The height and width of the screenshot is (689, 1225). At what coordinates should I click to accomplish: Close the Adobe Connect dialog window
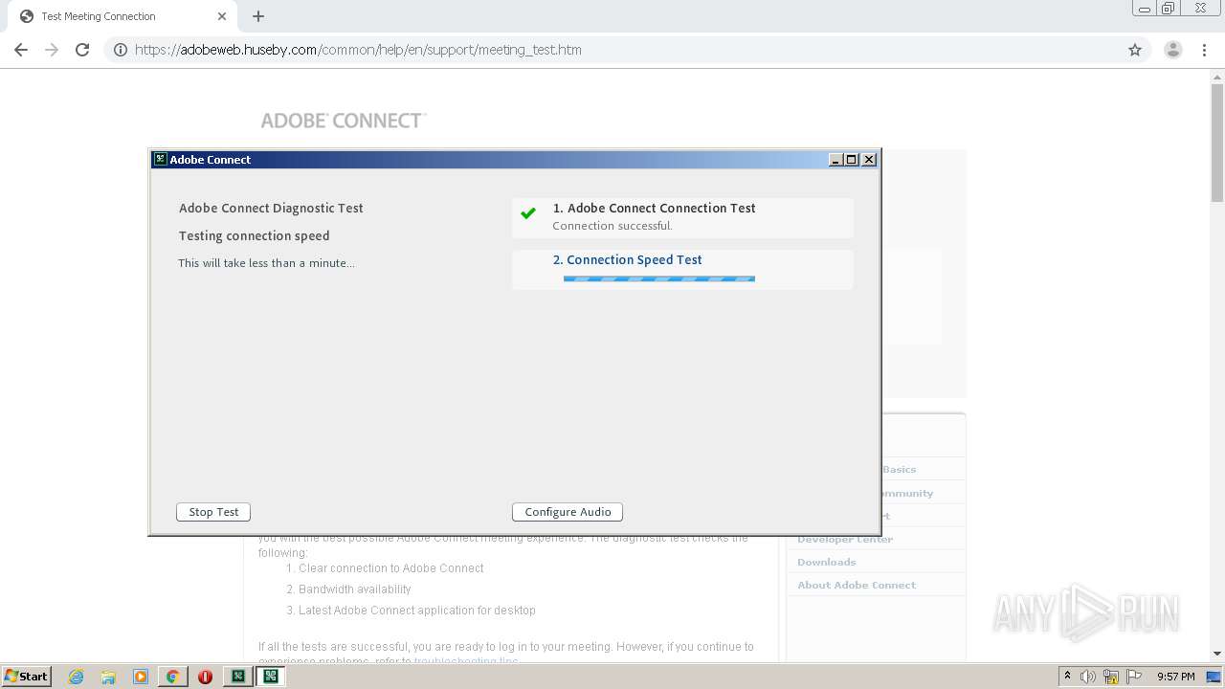869,160
